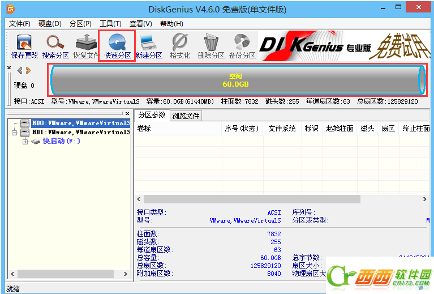The width and height of the screenshot is (434, 294).
Task: Go to previous disk with left arrow
Action: click(x=20, y=71)
